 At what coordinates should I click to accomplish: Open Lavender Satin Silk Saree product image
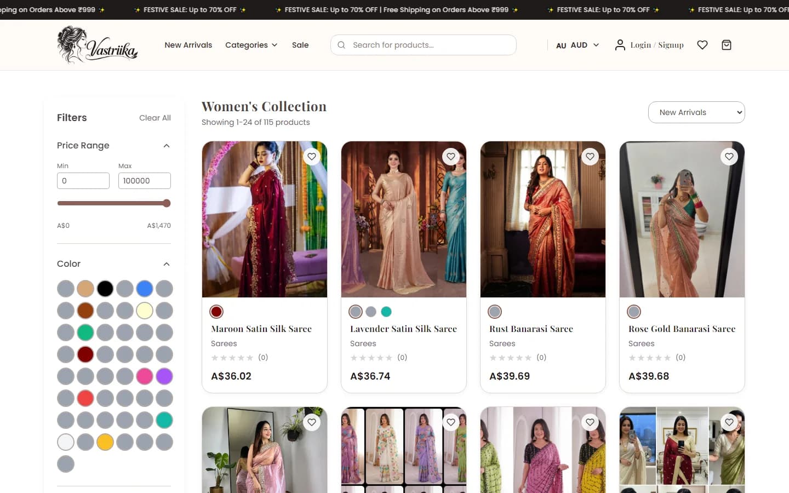[404, 220]
